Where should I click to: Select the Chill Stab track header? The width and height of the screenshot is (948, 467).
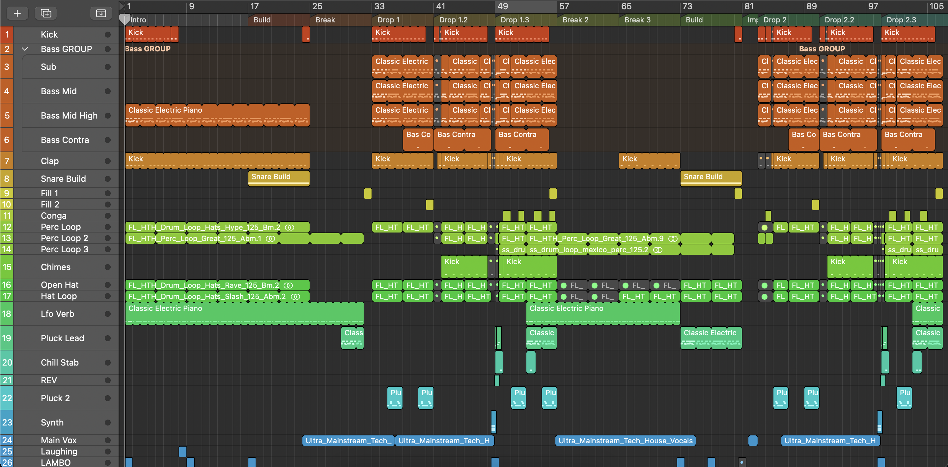point(66,363)
